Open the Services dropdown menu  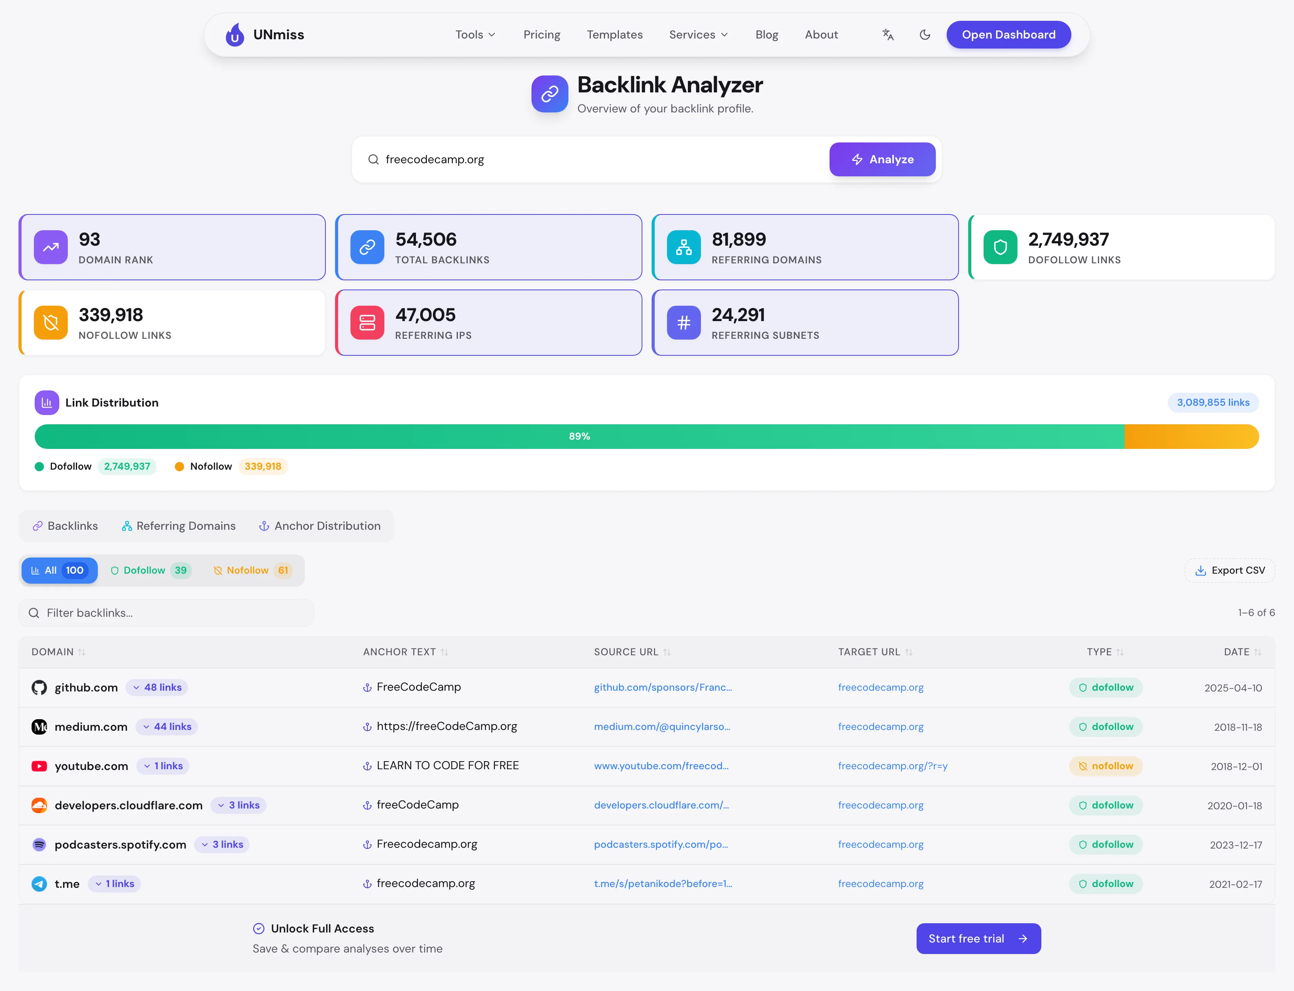click(x=699, y=35)
